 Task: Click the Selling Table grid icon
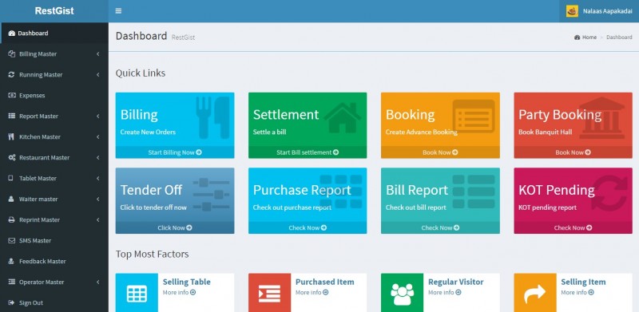coord(137,294)
